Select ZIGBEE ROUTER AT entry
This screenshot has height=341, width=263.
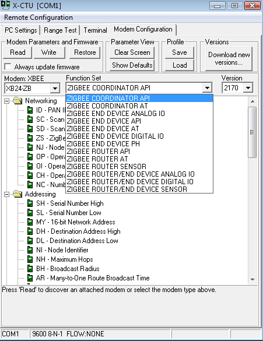click(x=139, y=159)
